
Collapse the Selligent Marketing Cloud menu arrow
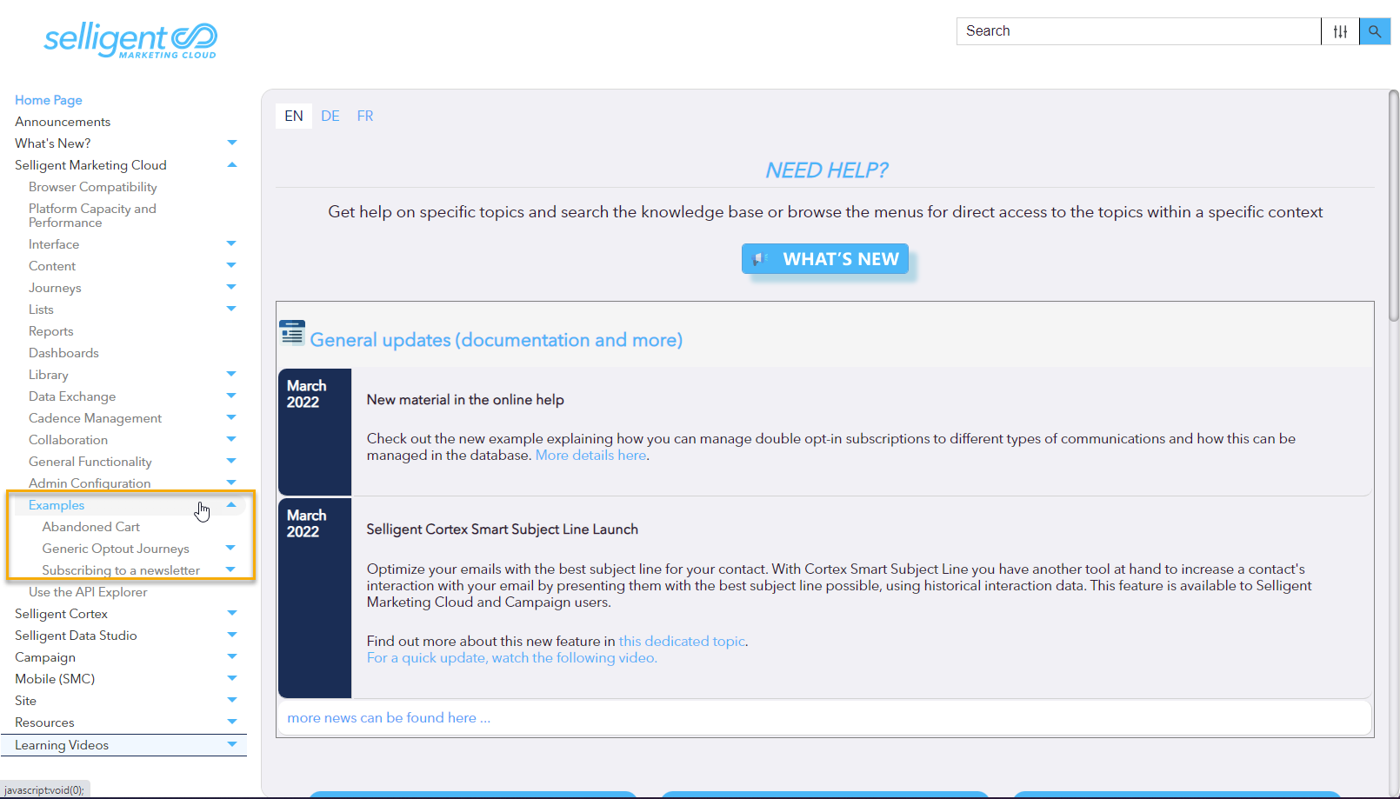tap(231, 165)
